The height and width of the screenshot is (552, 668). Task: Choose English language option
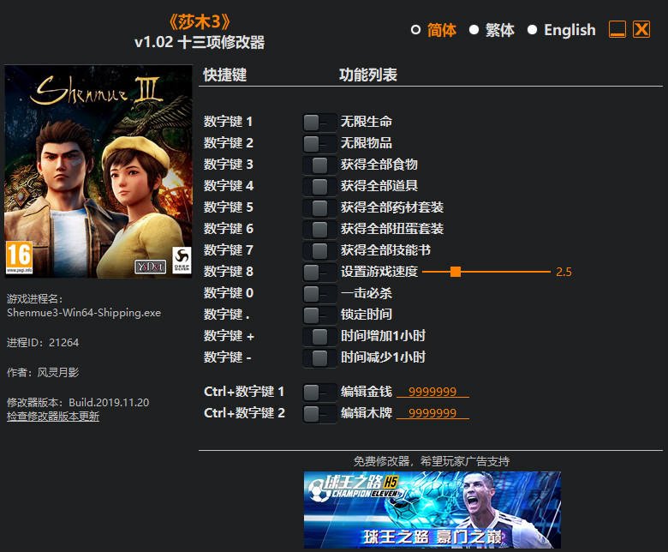pyautogui.click(x=532, y=30)
